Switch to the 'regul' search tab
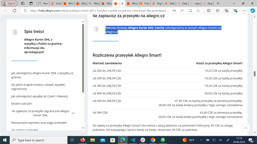This screenshot has height=144, width=257. click(195, 3)
